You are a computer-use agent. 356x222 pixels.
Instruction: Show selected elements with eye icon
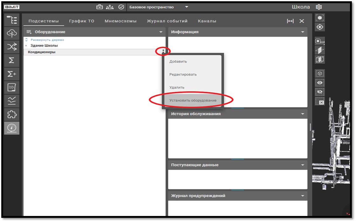(319, 83)
